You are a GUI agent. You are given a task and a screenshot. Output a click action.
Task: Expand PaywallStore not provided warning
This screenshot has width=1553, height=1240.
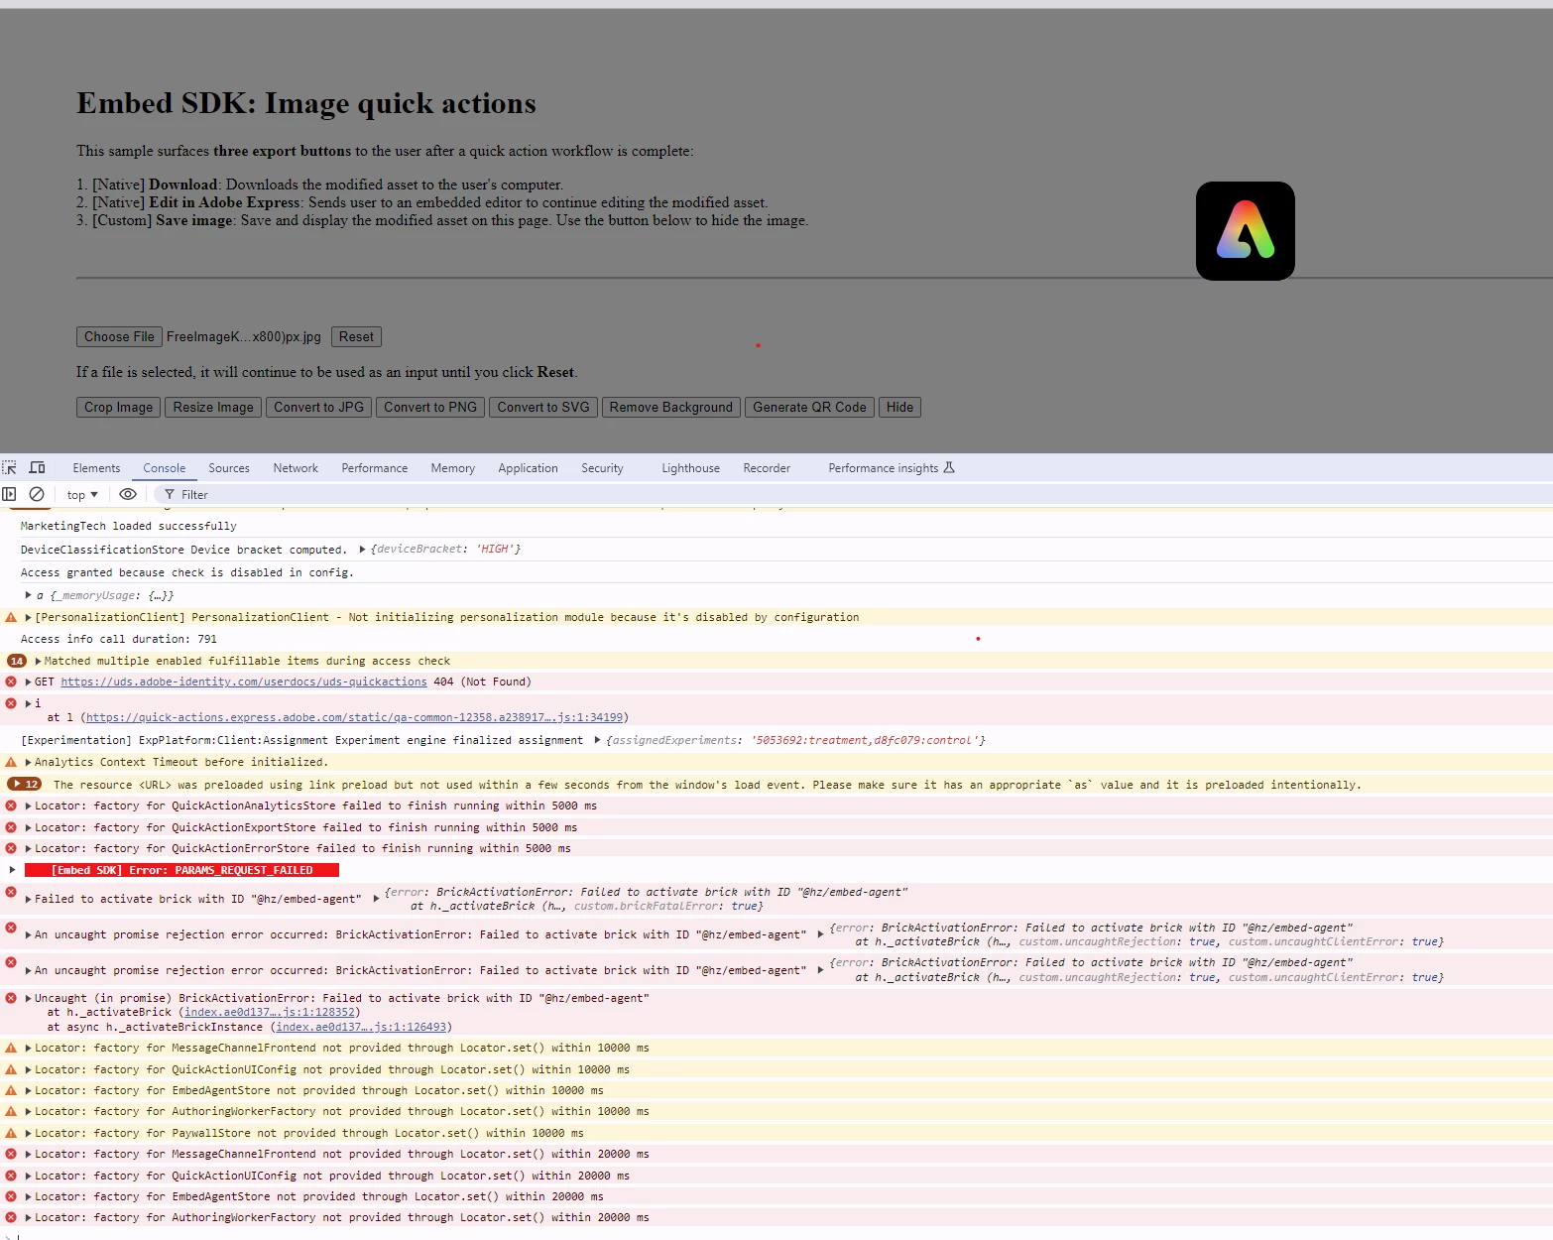28,1134
